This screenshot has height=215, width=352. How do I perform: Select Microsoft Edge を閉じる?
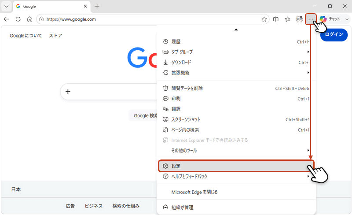pos(236,192)
